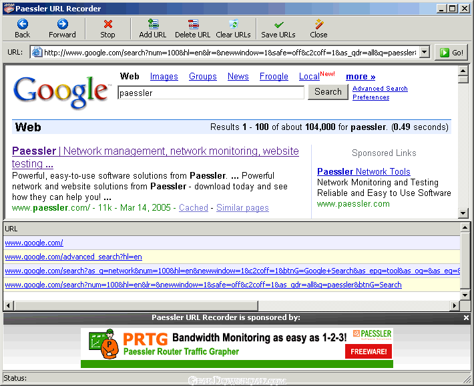474x386 pixels.
Task: Click the Paessler URL Recorder title icon
Action: tap(9, 9)
